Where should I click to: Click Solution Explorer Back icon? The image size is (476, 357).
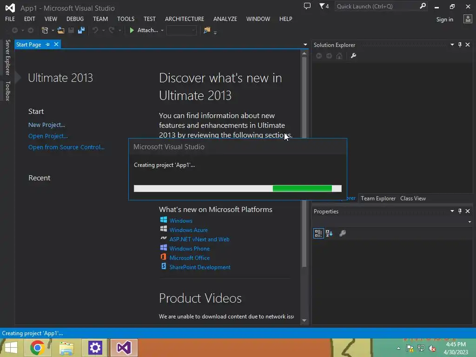(x=319, y=56)
